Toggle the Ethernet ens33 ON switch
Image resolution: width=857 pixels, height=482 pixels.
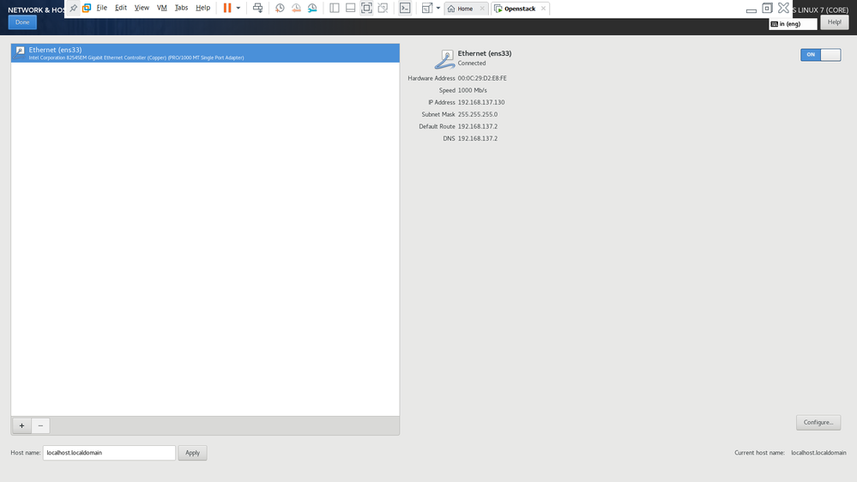click(x=820, y=55)
